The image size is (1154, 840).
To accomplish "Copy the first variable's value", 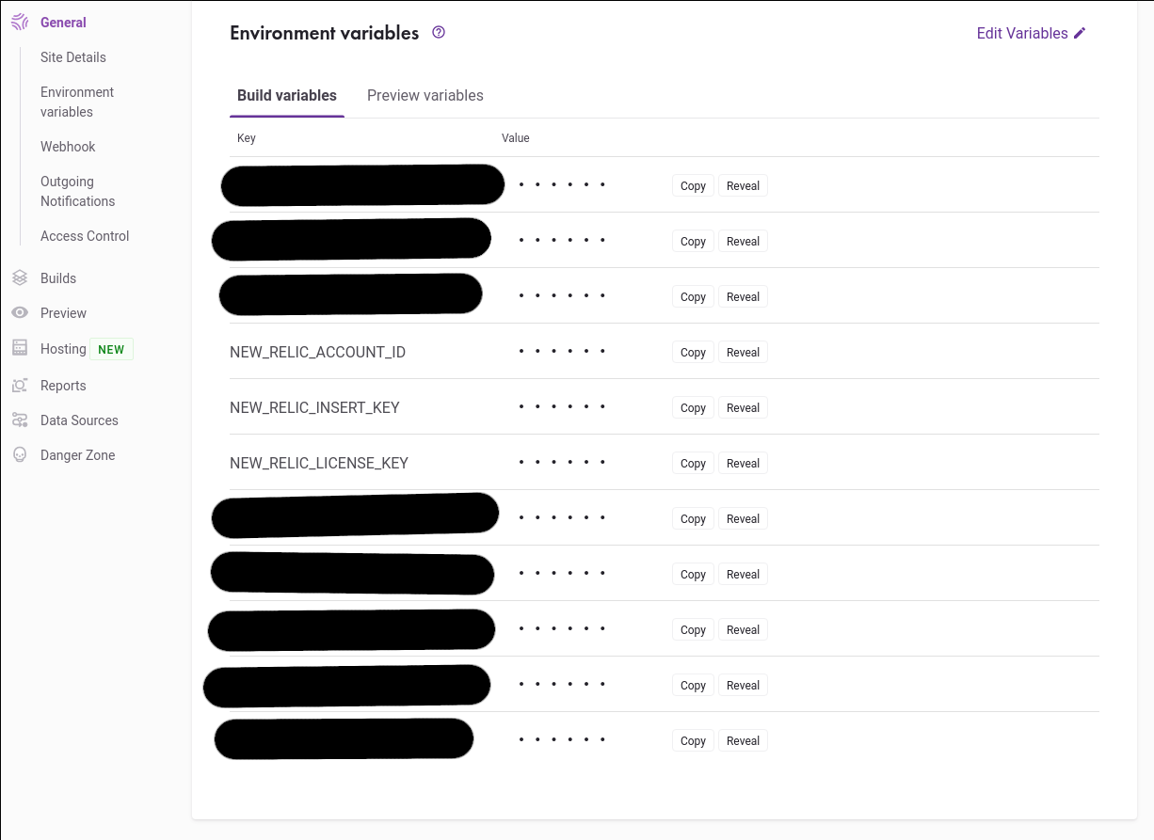I will [x=693, y=186].
